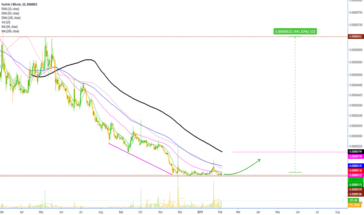This screenshot has width=364, height=215.
Task: Click the brown 0.00000106 price label
Action: [355, 194]
